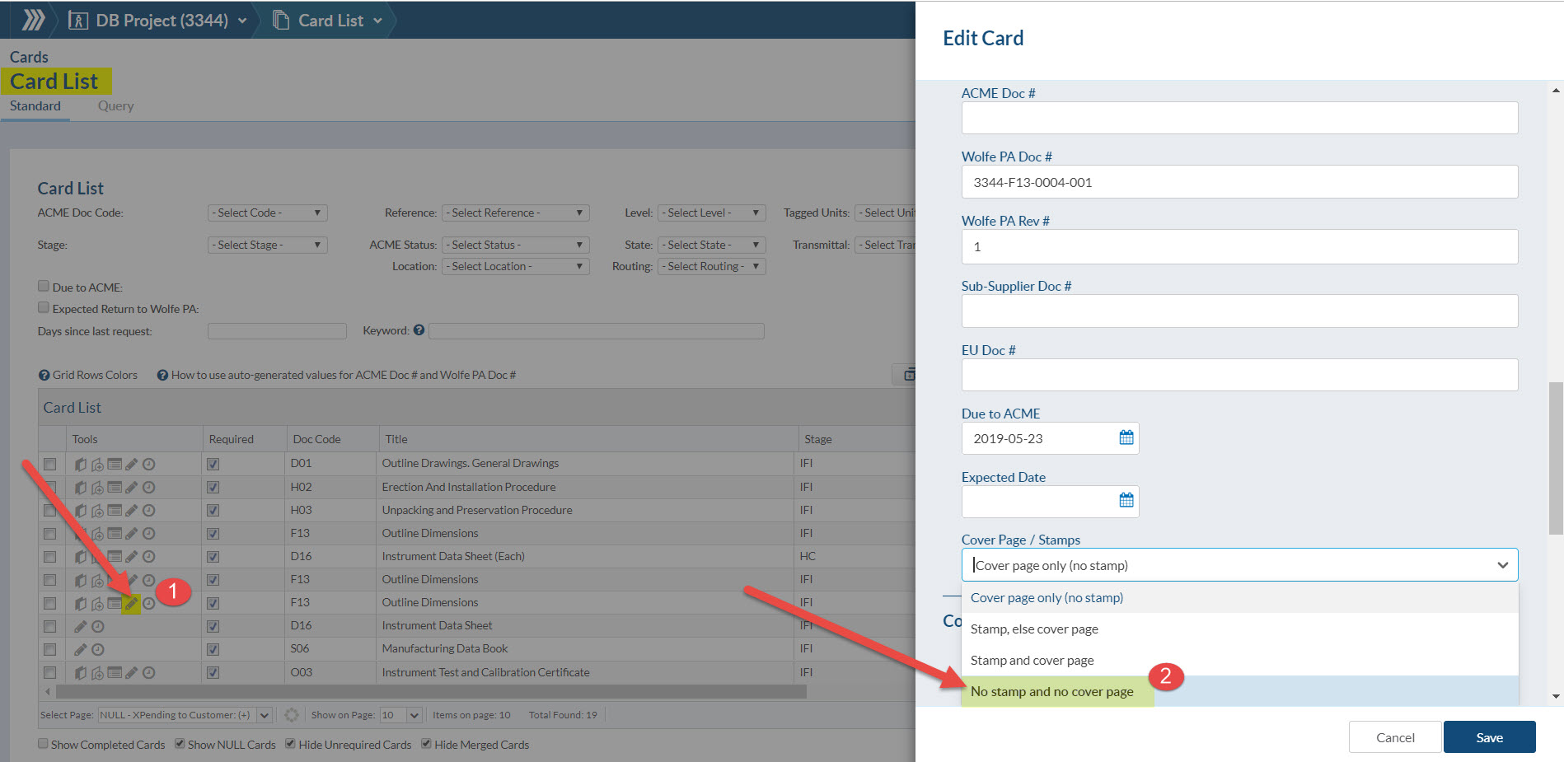Open the ACME Status dropdown
The image size is (1564, 762).
pos(515,245)
